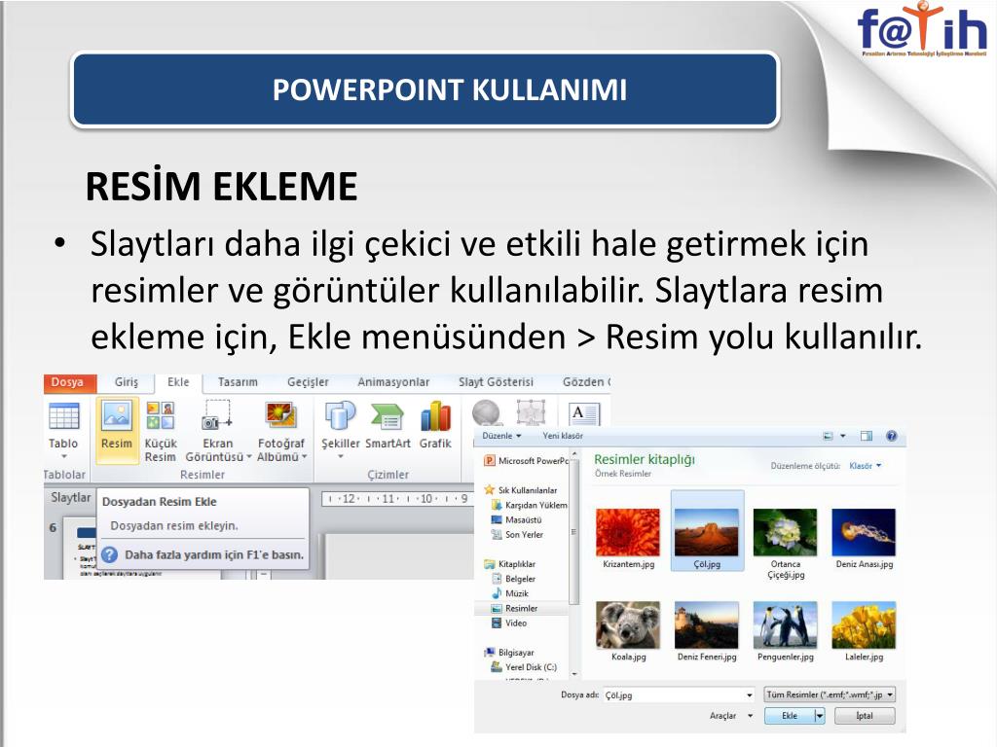This screenshot has width=997, height=747.
Task: Expand the Tablo dropdown arrow
Action: tap(63, 457)
